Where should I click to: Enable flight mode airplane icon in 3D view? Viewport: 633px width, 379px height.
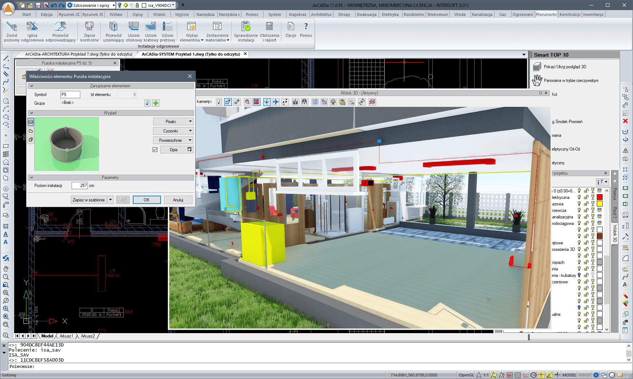[276, 102]
